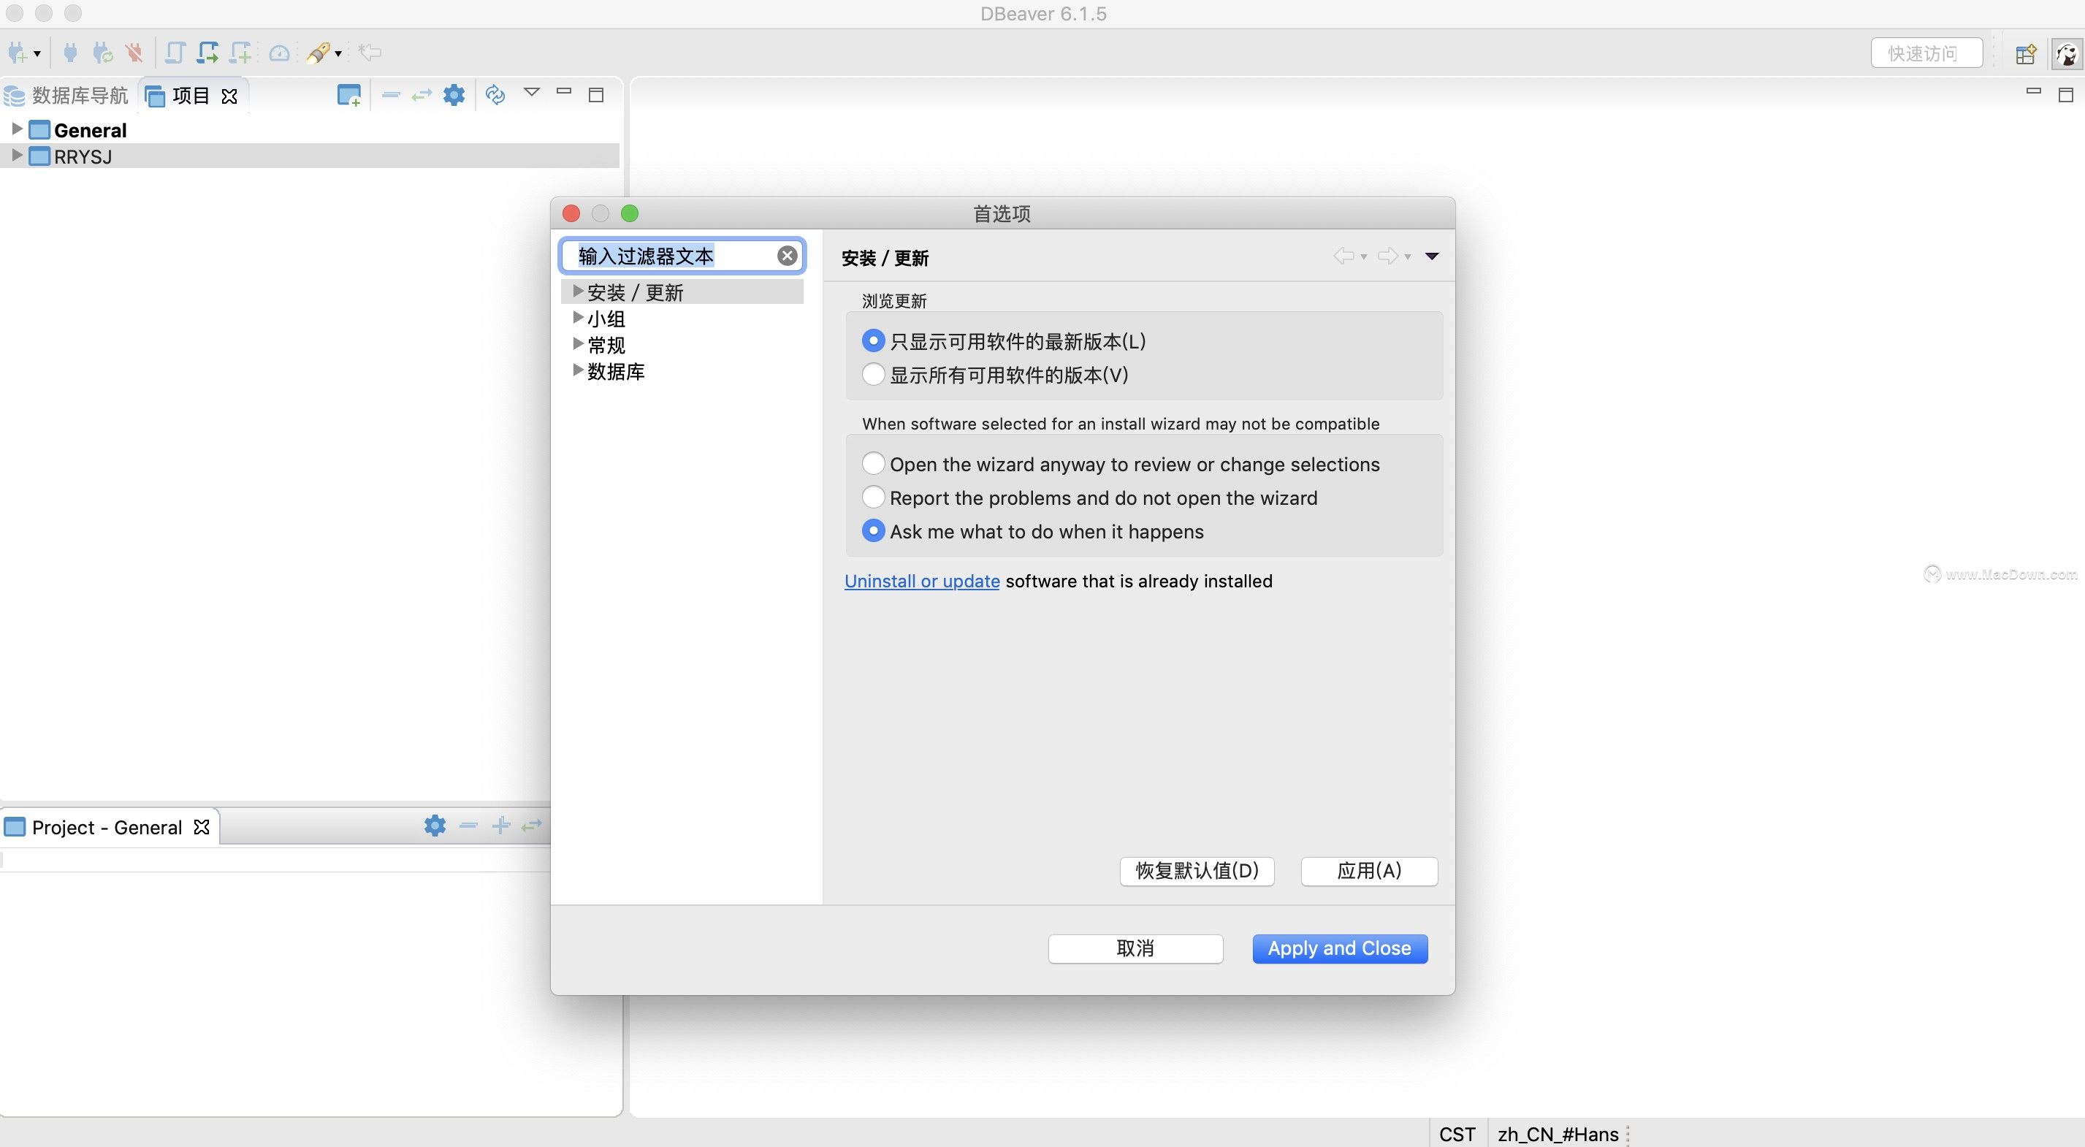The image size is (2085, 1147).
Task: Click the disconnect red plug icon
Action: pos(134,53)
